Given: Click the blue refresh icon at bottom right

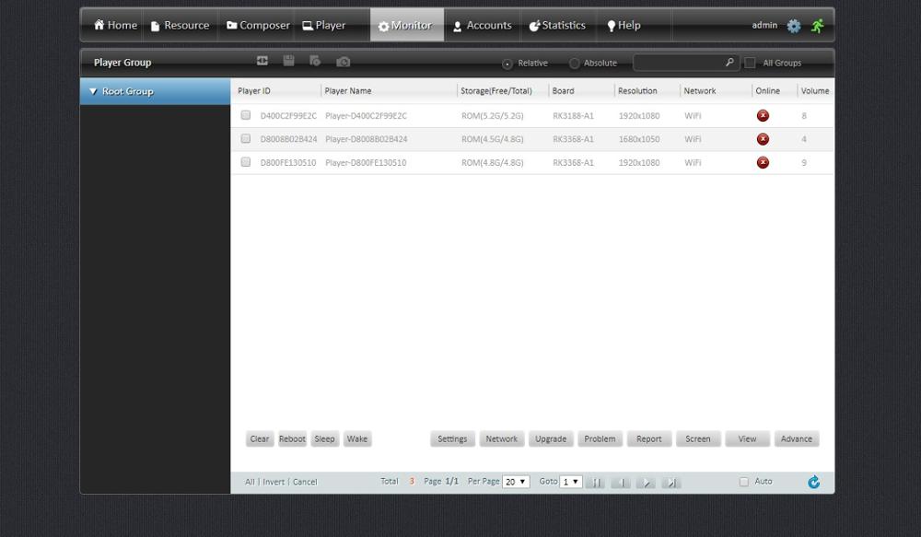Looking at the screenshot, I should 813,483.
